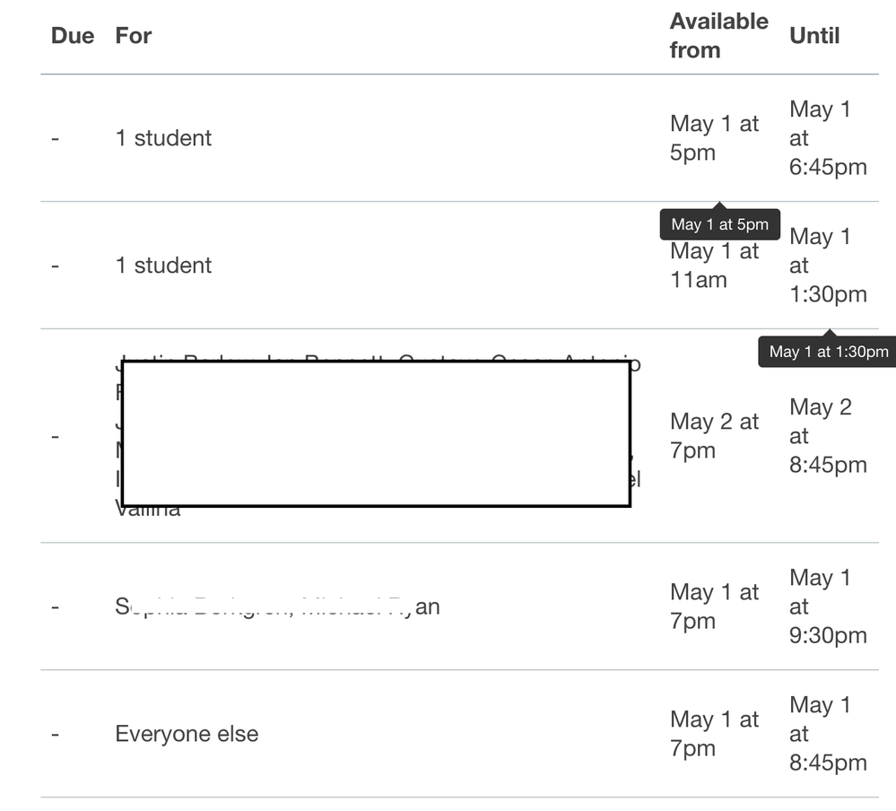Select the "May 2 at 7pm" available time
The width and height of the screenshot is (896, 811).
click(714, 436)
